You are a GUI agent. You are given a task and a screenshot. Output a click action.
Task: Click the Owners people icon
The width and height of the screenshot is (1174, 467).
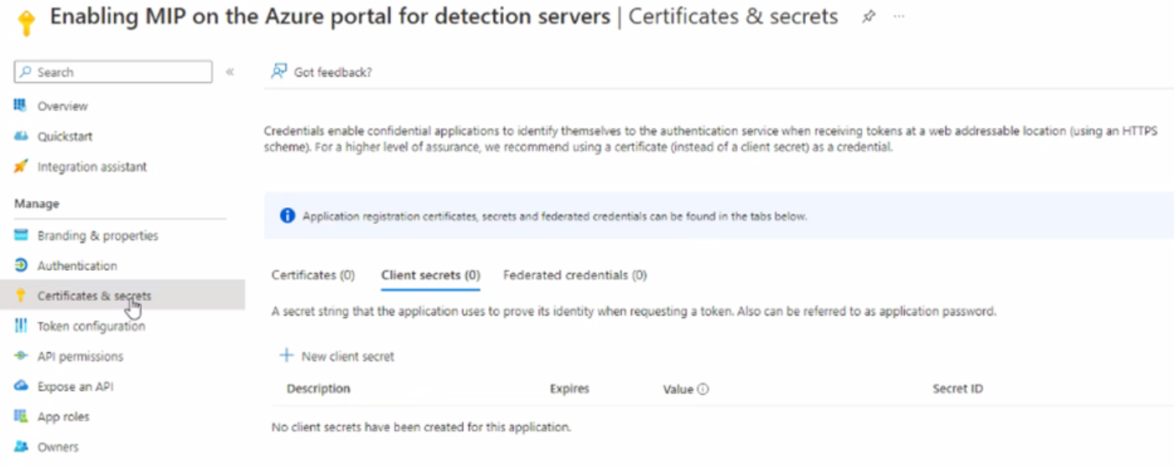21,446
